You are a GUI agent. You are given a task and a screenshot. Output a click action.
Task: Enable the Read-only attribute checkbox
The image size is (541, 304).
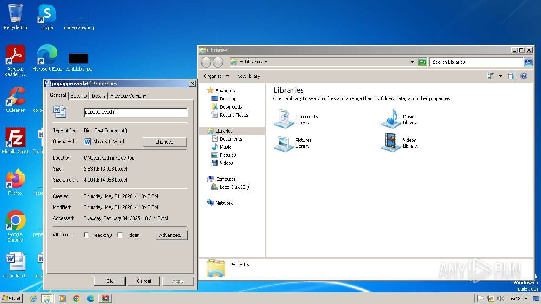[x=87, y=235]
